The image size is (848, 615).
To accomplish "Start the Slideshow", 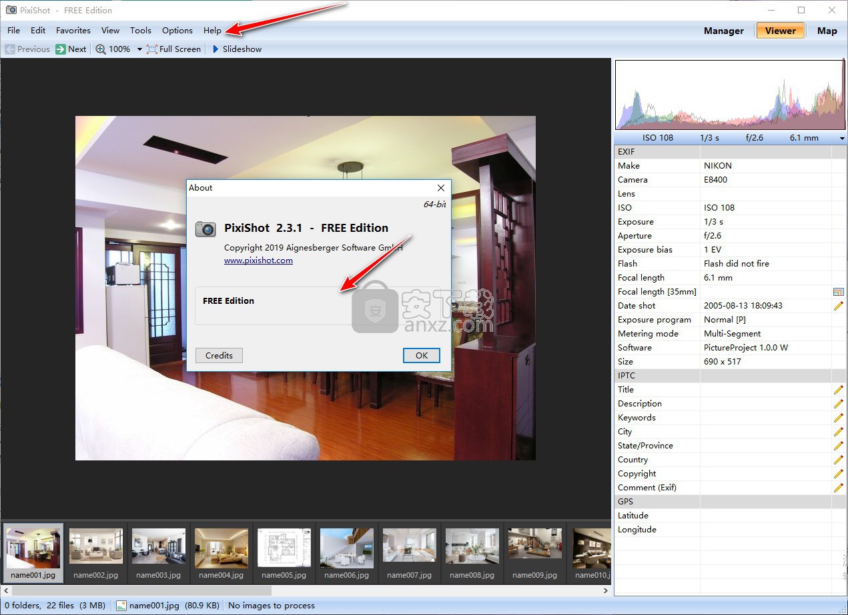I will tap(237, 49).
